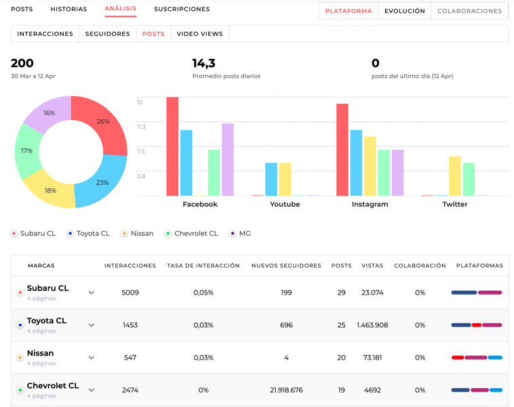Open the Seguidores sub-tab
Image resolution: width=514 pixels, height=407 pixels.
108,34
